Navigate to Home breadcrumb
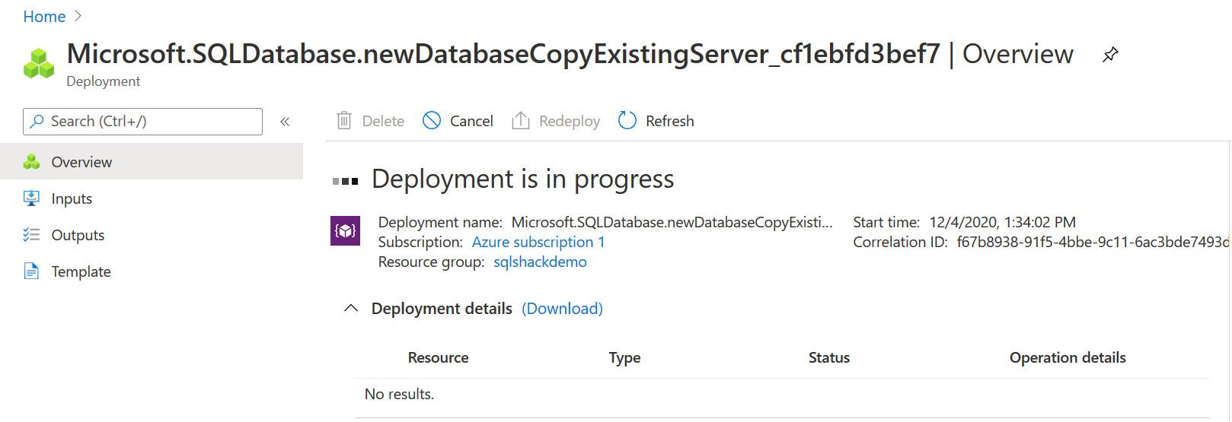Screen dimensions: 1232x422 coord(44,17)
